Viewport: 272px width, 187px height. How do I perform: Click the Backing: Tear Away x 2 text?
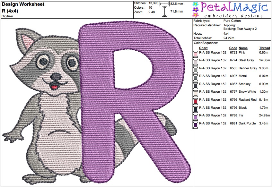click(x=240, y=29)
